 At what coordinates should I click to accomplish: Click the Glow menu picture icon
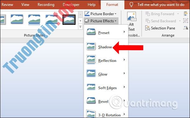point(91,73)
